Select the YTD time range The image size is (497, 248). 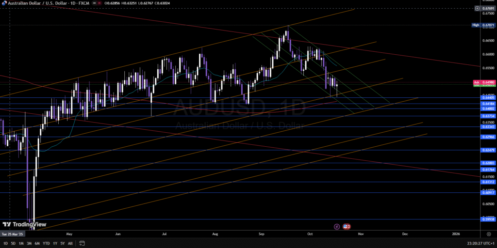(x=47, y=243)
